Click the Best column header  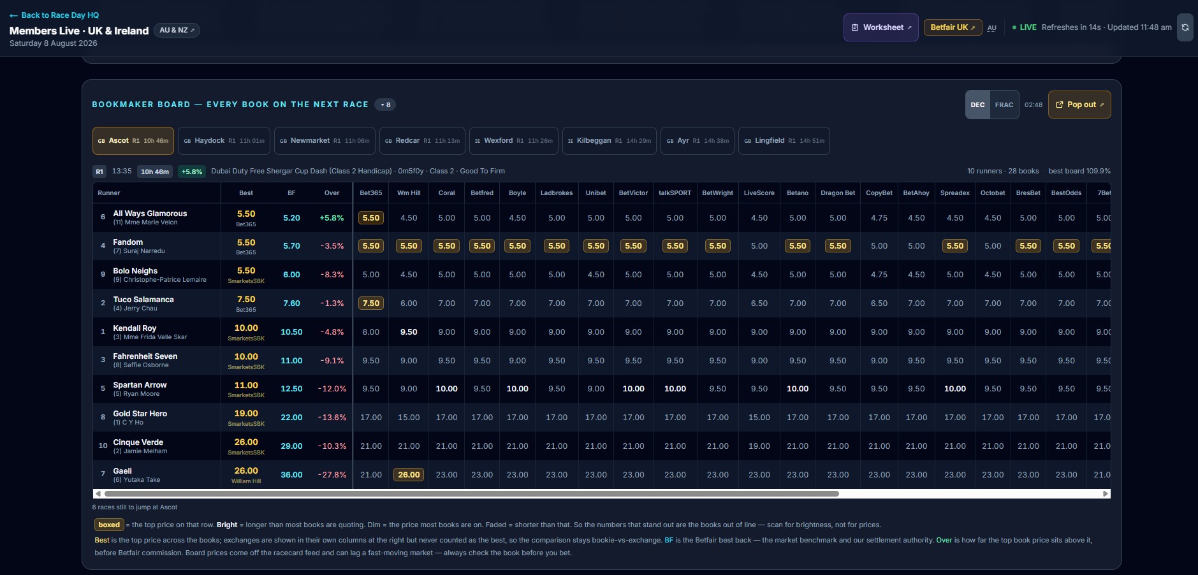pos(246,193)
